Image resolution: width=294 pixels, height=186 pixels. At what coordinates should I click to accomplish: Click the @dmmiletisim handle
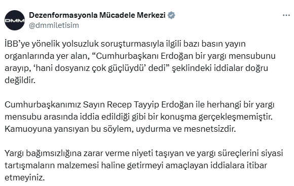tap(54, 25)
